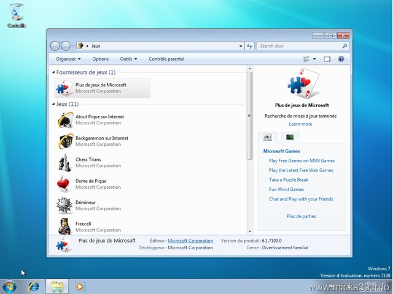Click Plus de parties link
This screenshot has height=294, width=393.
[x=301, y=216]
